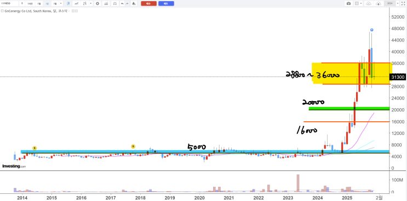Click the 20000 price axis label
Image resolution: width=407 pixels, height=201 pixels.
tap(397, 110)
